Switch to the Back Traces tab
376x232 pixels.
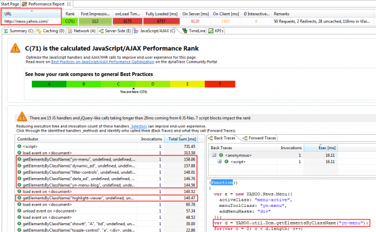(x=222, y=138)
